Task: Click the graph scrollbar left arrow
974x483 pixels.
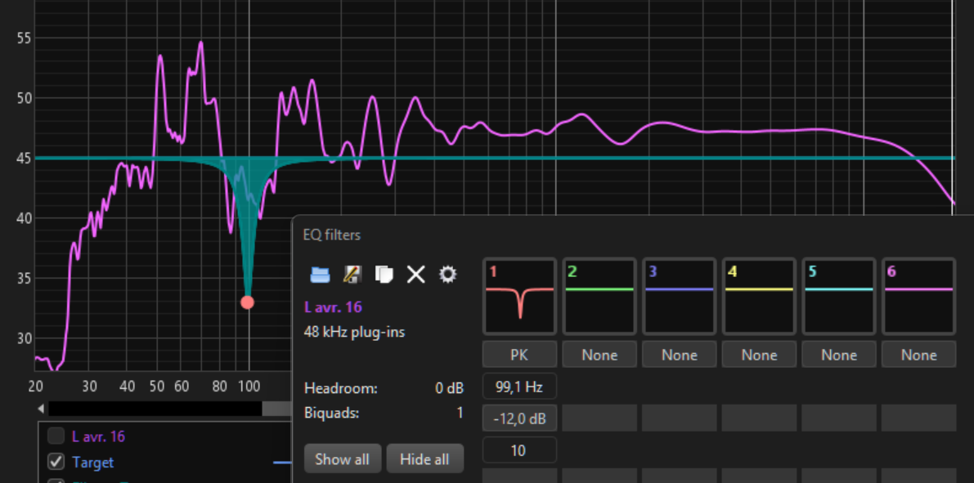Action: 41,408
